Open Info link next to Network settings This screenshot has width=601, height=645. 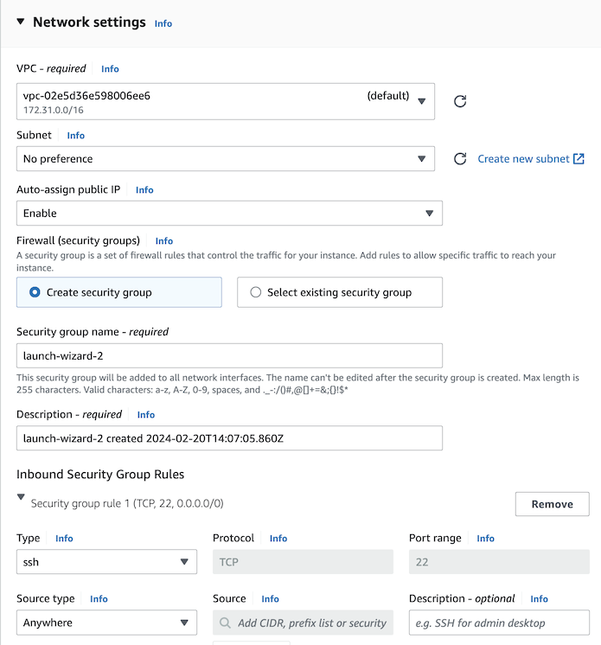tap(163, 23)
